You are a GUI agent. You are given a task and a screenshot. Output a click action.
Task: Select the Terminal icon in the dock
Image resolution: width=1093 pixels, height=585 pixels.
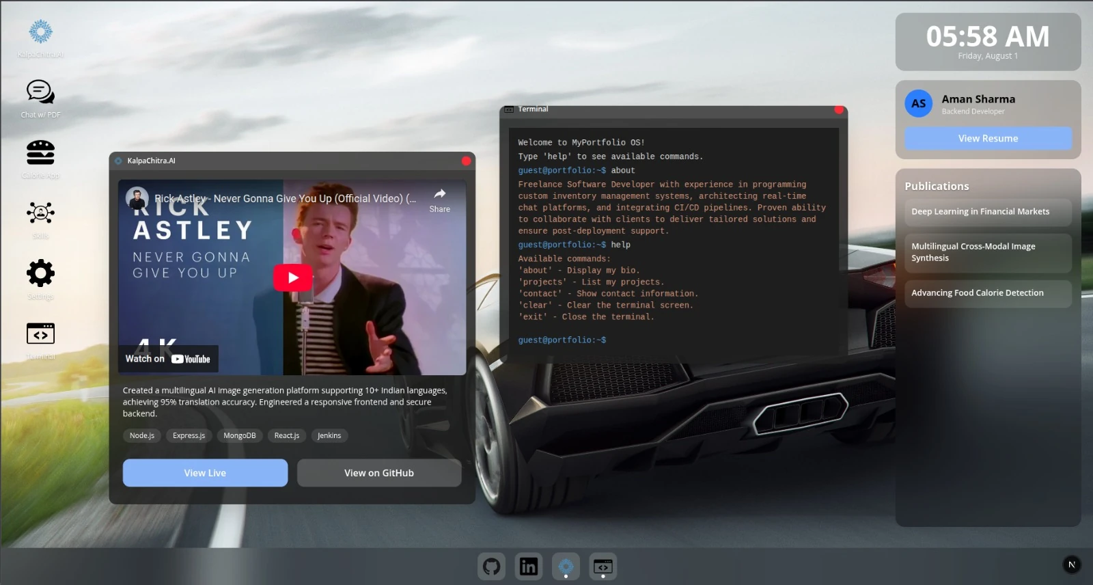(x=603, y=567)
